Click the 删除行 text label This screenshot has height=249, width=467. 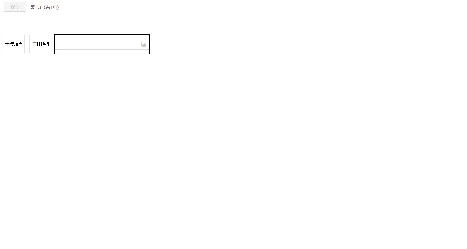pos(43,44)
